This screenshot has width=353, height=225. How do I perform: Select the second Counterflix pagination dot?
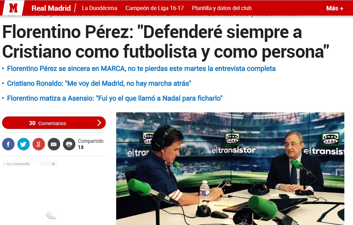coord(46,164)
